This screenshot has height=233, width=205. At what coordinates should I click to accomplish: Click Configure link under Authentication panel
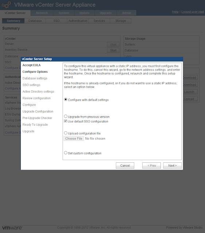(13, 88)
